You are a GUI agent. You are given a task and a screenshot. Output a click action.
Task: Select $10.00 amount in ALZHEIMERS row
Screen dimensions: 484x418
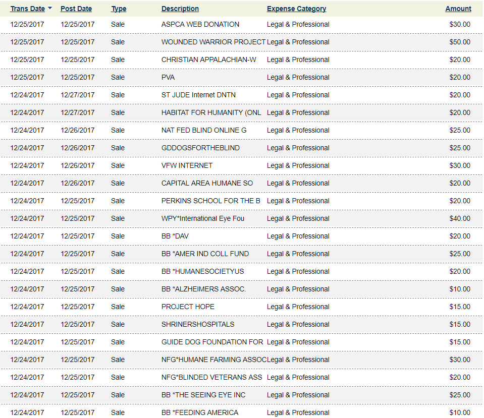pos(460,289)
